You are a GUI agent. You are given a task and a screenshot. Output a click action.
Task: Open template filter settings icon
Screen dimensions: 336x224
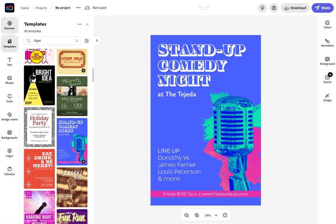[87, 41]
